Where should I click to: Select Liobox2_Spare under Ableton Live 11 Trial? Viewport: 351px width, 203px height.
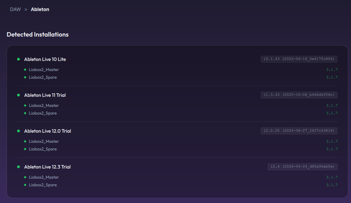click(x=43, y=113)
